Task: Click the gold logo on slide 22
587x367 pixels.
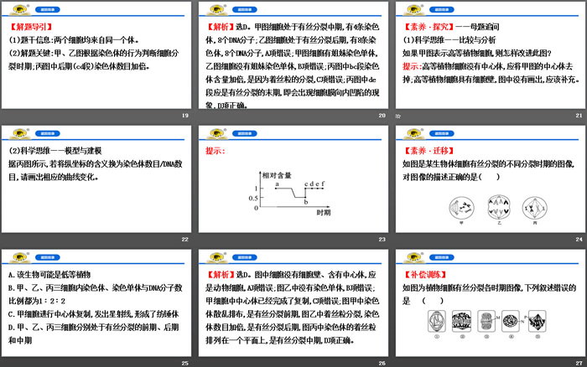Action: (x=20, y=133)
